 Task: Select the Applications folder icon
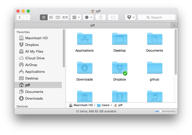click(85, 39)
